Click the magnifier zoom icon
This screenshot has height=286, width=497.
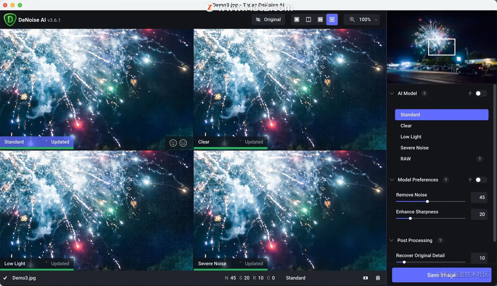coord(352,19)
